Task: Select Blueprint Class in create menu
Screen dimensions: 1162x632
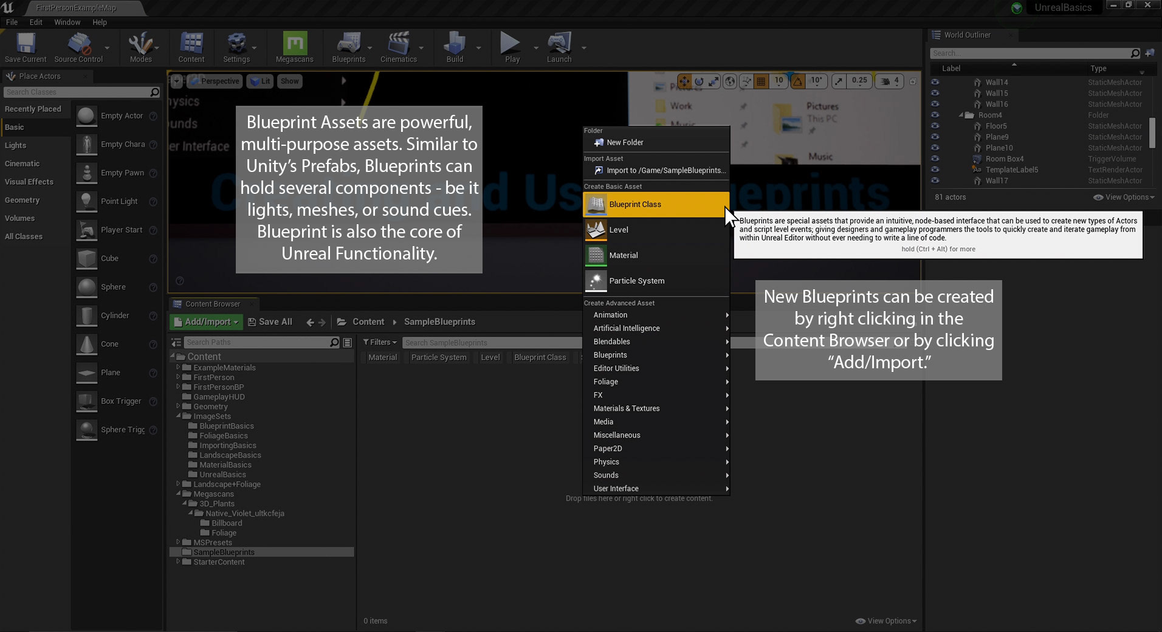Action: tap(656, 204)
